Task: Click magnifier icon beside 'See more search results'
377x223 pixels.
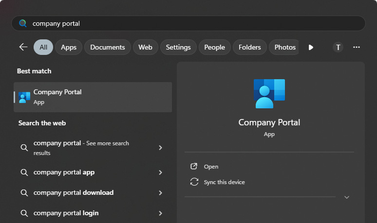Action: [24, 148]
